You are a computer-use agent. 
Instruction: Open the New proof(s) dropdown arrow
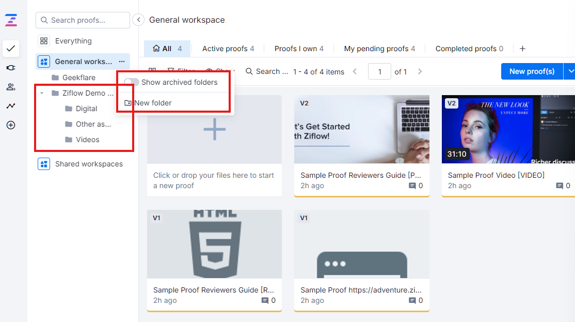tap(569, 71)
